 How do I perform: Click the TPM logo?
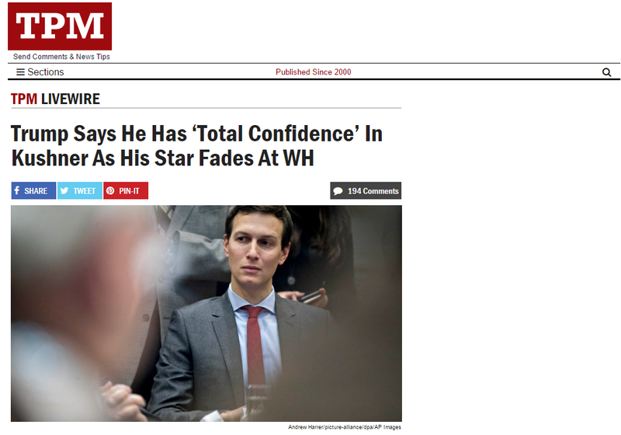pos(60,26)
